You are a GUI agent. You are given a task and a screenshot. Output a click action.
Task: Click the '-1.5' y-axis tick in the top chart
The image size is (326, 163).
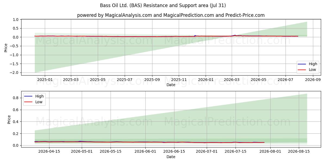coord(14,64)
